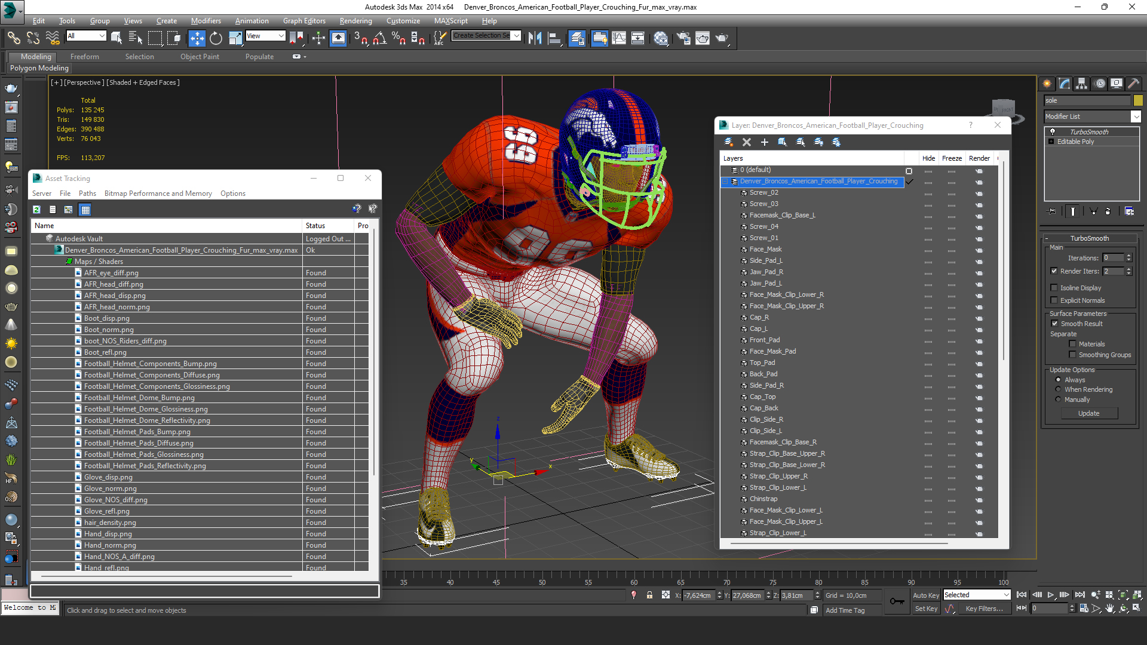This screenshot has width=1147, height=645.
Task: Select Manually update option
Action: pyautogui.click(x=1058, y=399)
